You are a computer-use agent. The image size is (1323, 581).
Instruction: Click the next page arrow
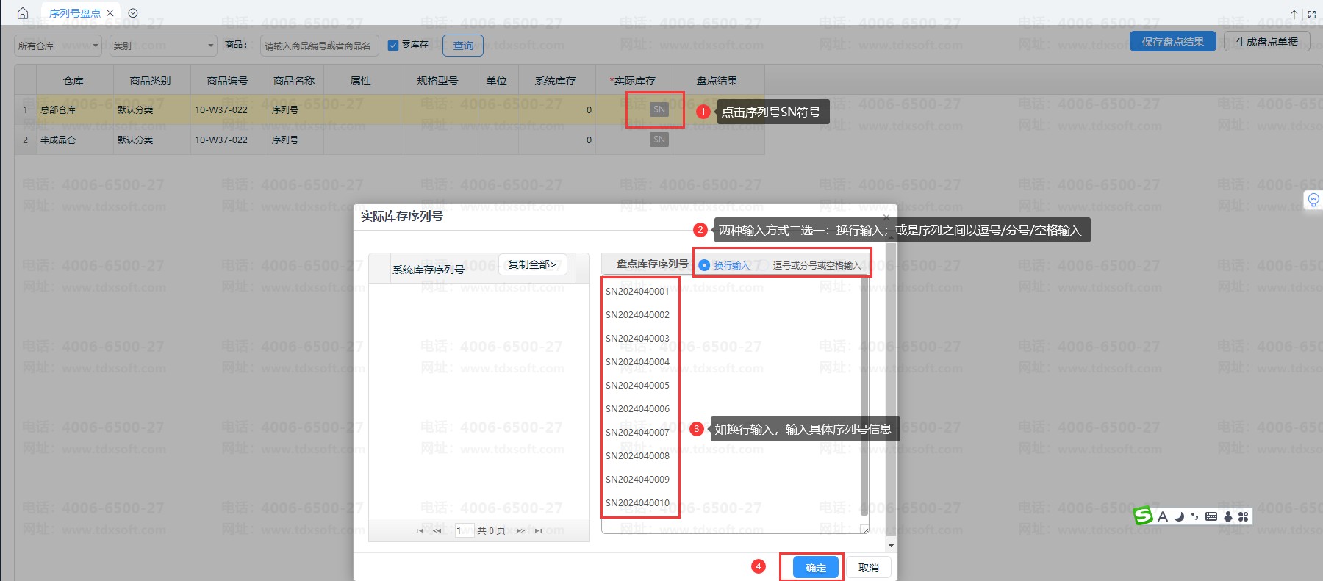tap(520, 530)
